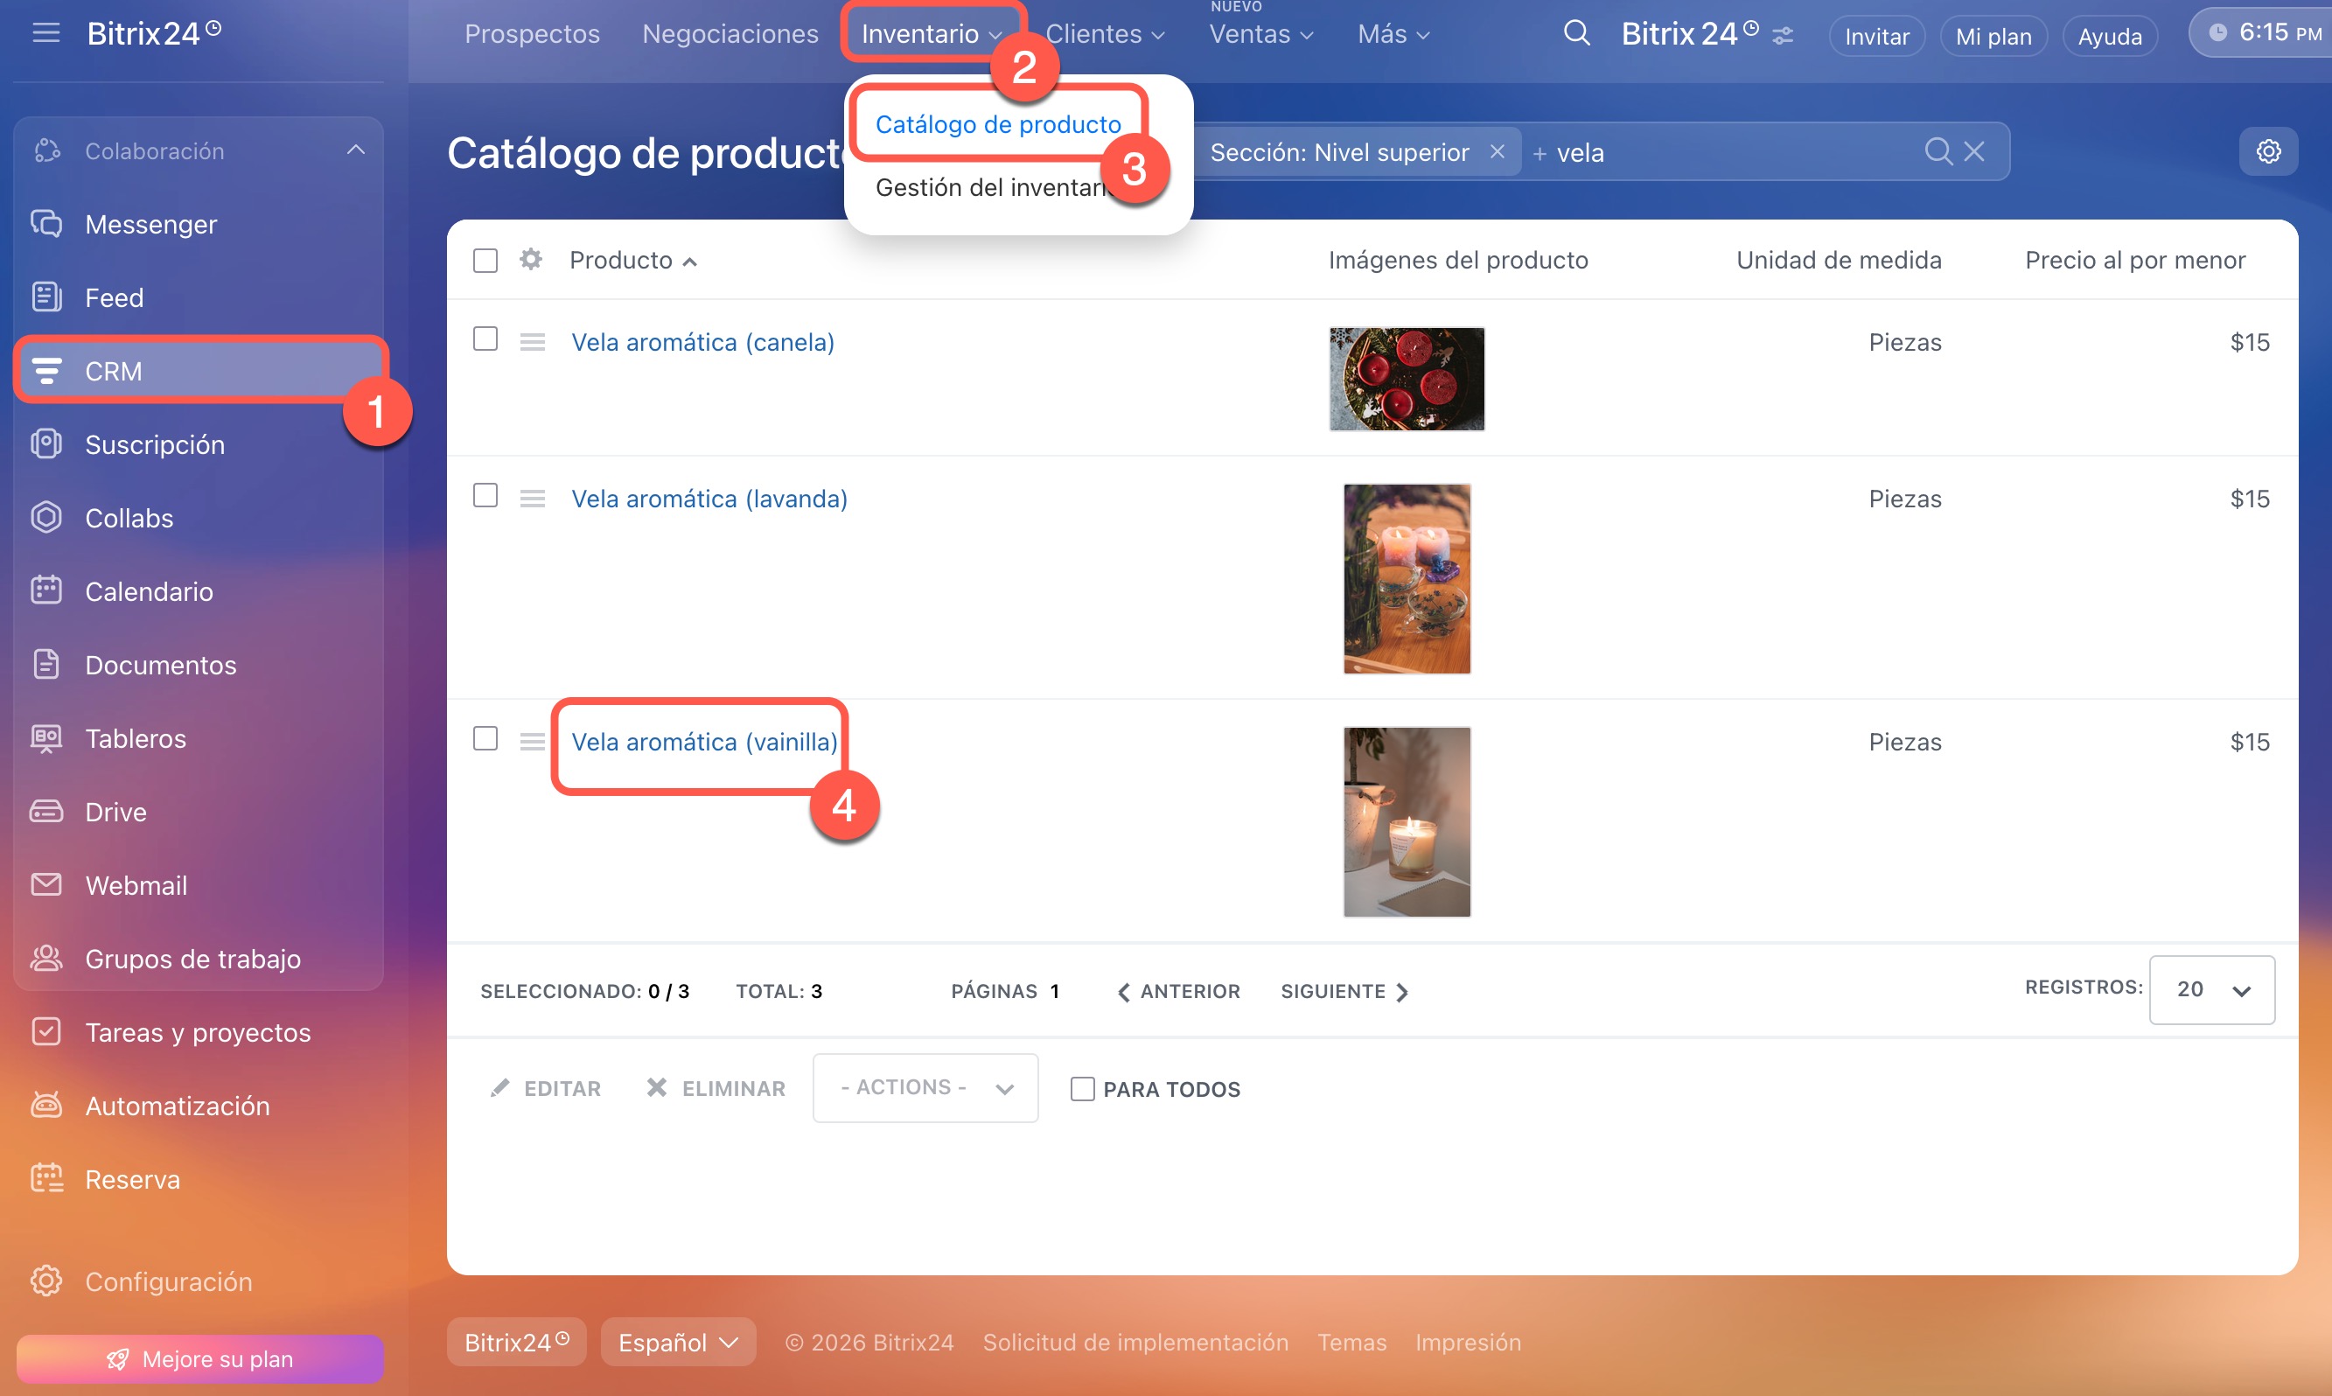Enable the Para todos checkbox
Screen dimensions: 2332x1396
[x=1082, y=1089]
